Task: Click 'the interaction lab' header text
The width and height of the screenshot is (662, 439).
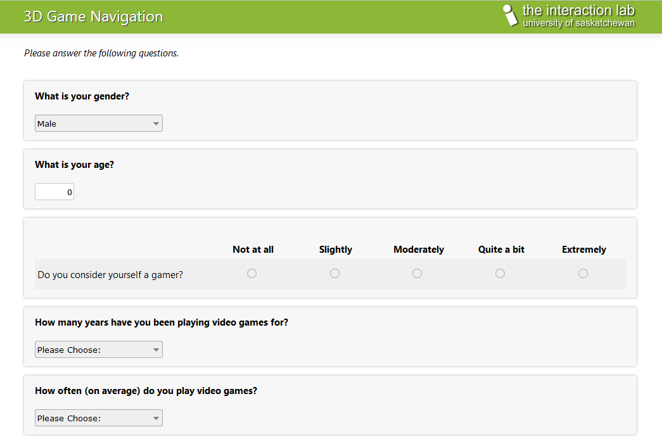Action: point(578,10)
